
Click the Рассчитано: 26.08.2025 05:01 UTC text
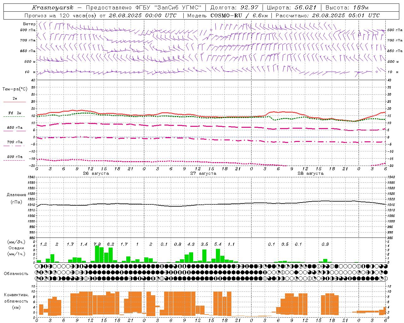click(328, 15)
